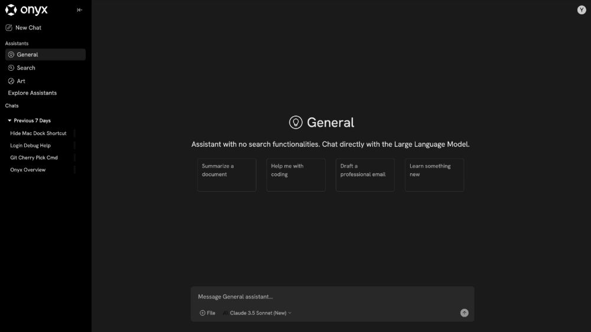
Task: Open the Hide Mac Dock Shortcut chat
Action: pos(38,133)
